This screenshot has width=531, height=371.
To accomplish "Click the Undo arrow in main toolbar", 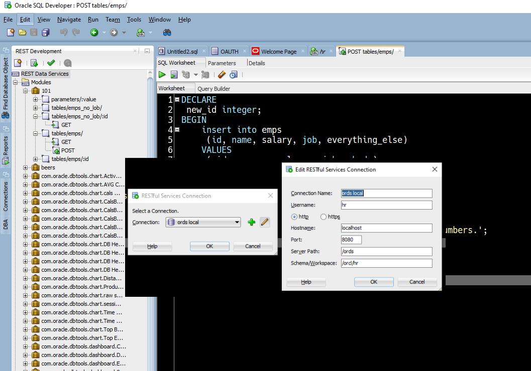I will [x=64, y=33].
